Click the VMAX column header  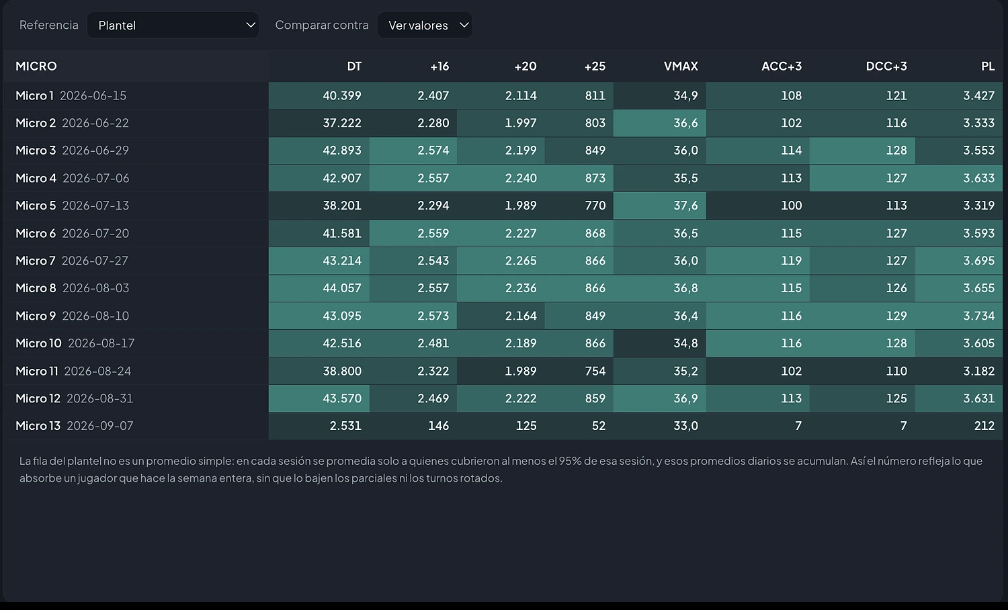pyautogui.click(x=681, y=66)
